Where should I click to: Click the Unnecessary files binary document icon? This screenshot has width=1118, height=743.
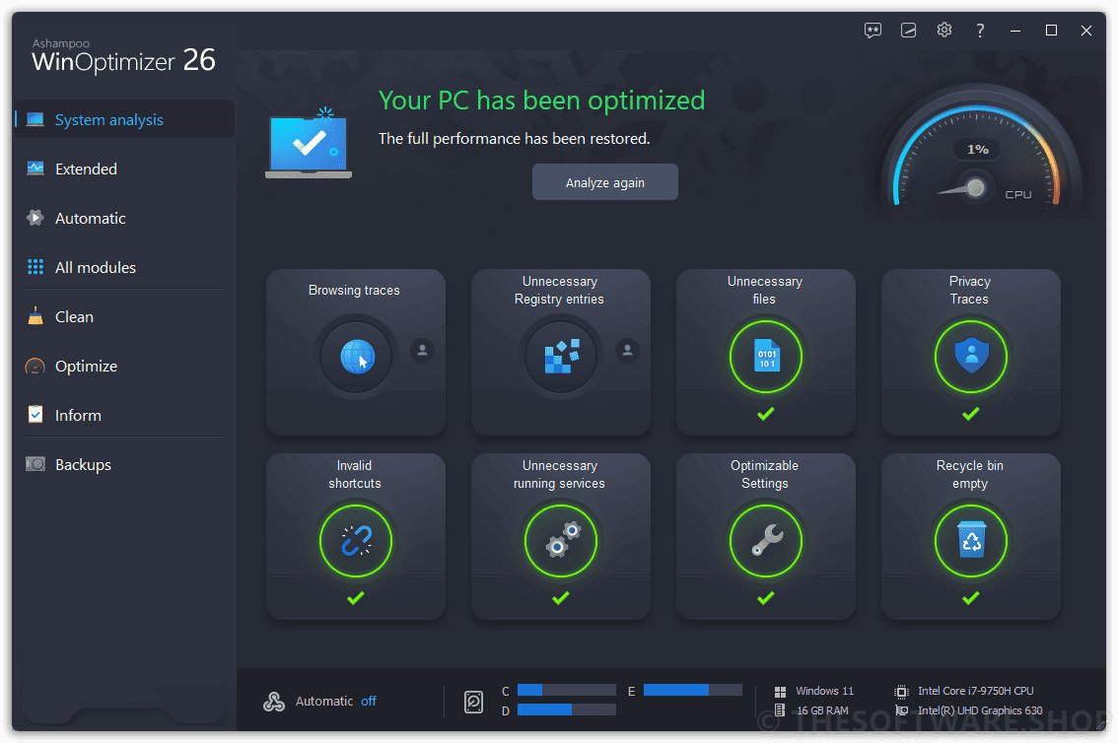point(766,356)
